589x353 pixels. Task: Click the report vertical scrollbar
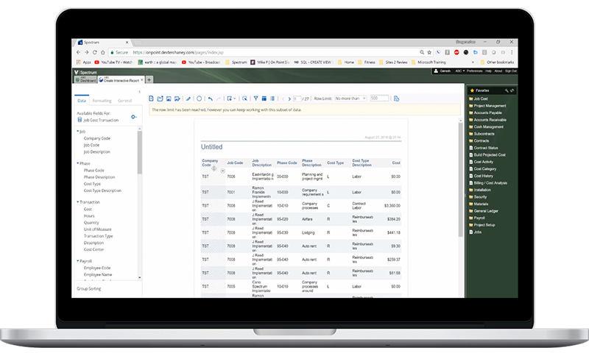(461, 180)
